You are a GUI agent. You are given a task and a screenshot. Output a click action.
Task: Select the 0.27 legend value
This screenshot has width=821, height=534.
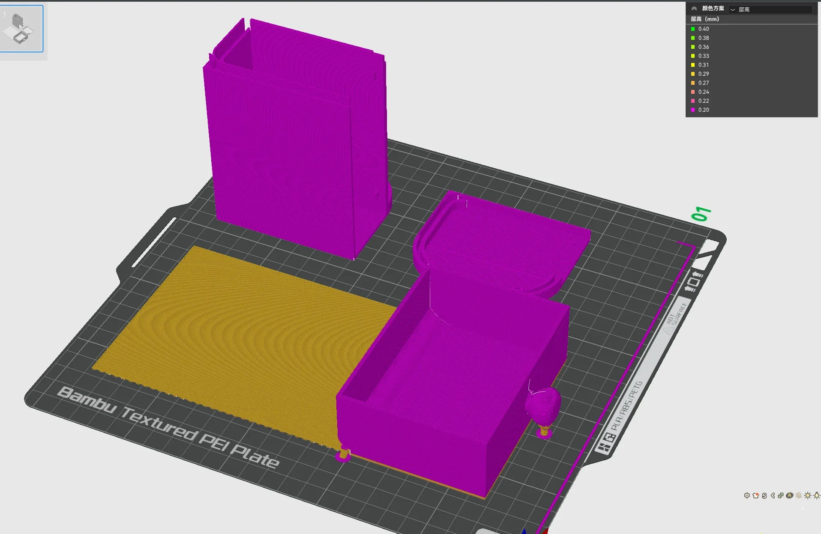(x=704, y=83)
